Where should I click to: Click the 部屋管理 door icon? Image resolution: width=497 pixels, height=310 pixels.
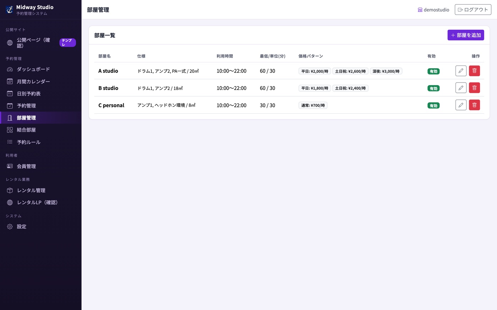[10, 118]
